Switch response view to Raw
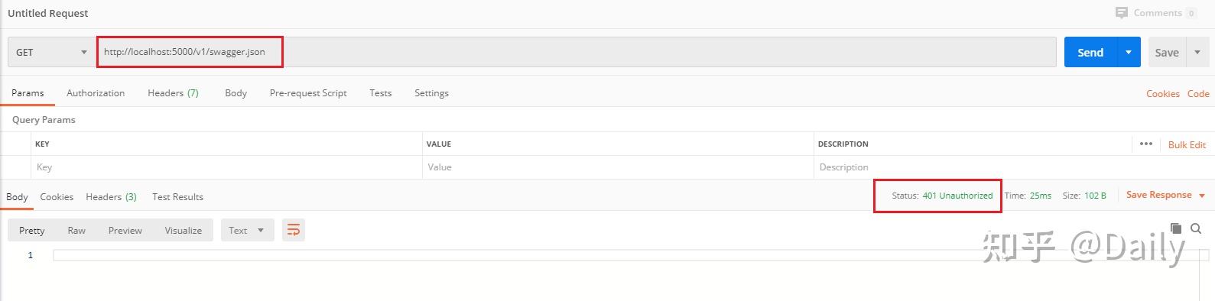The image size is (1215, 301). click(76, 230)
